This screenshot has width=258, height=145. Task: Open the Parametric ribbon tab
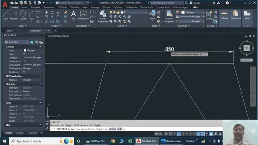click(49, 7)
